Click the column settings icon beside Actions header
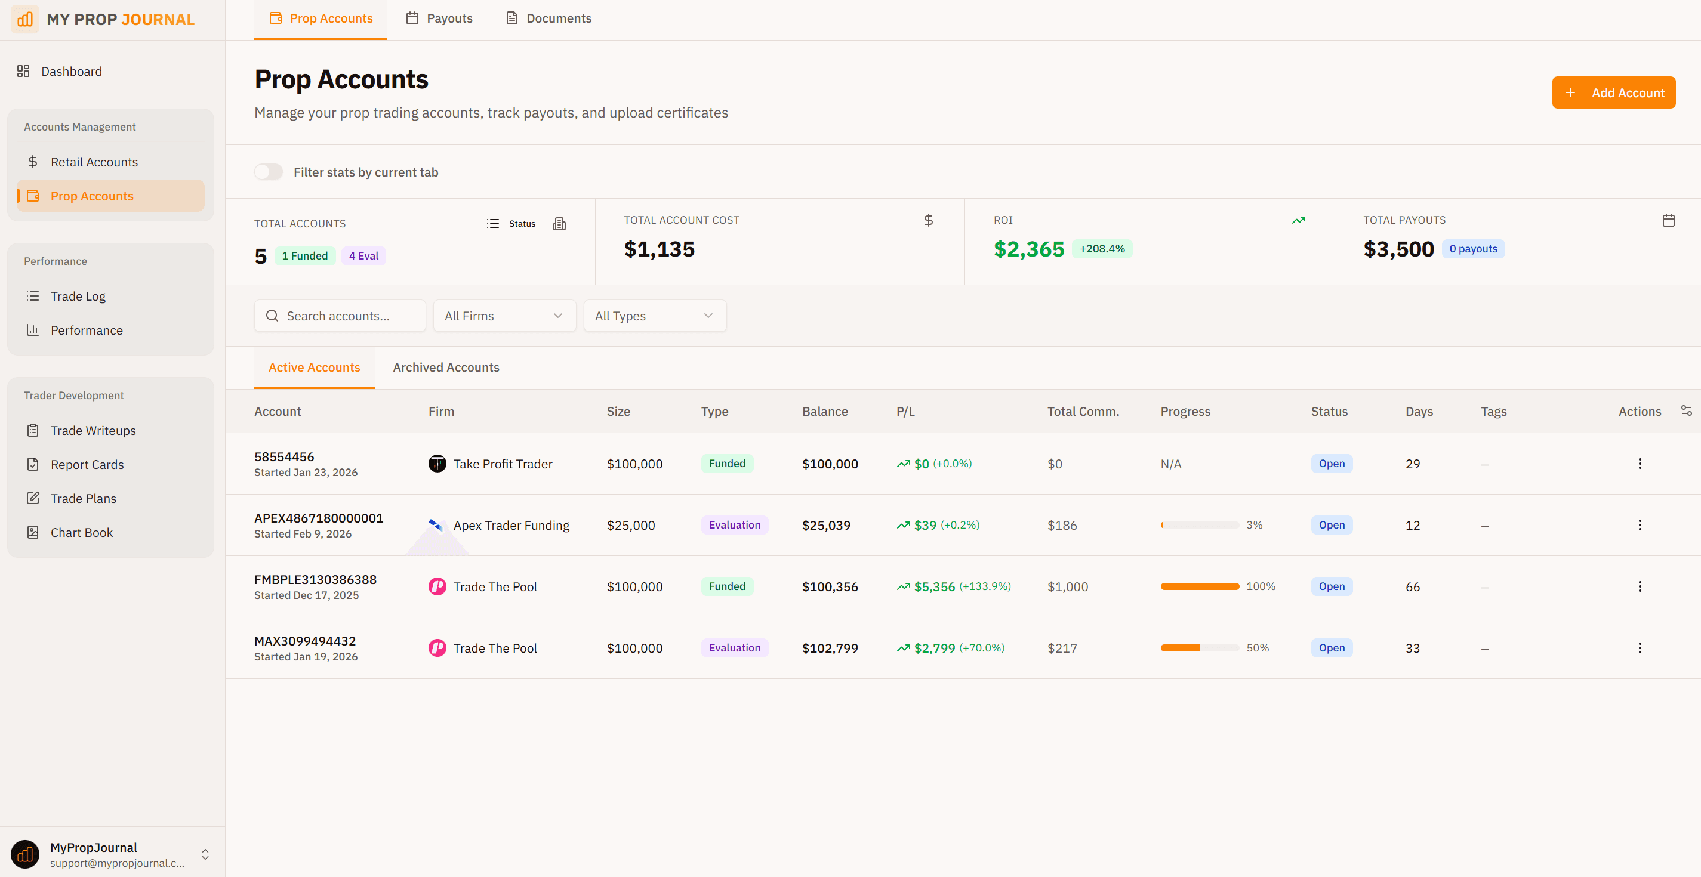The image size is (1701, 877). [1686, 411]
